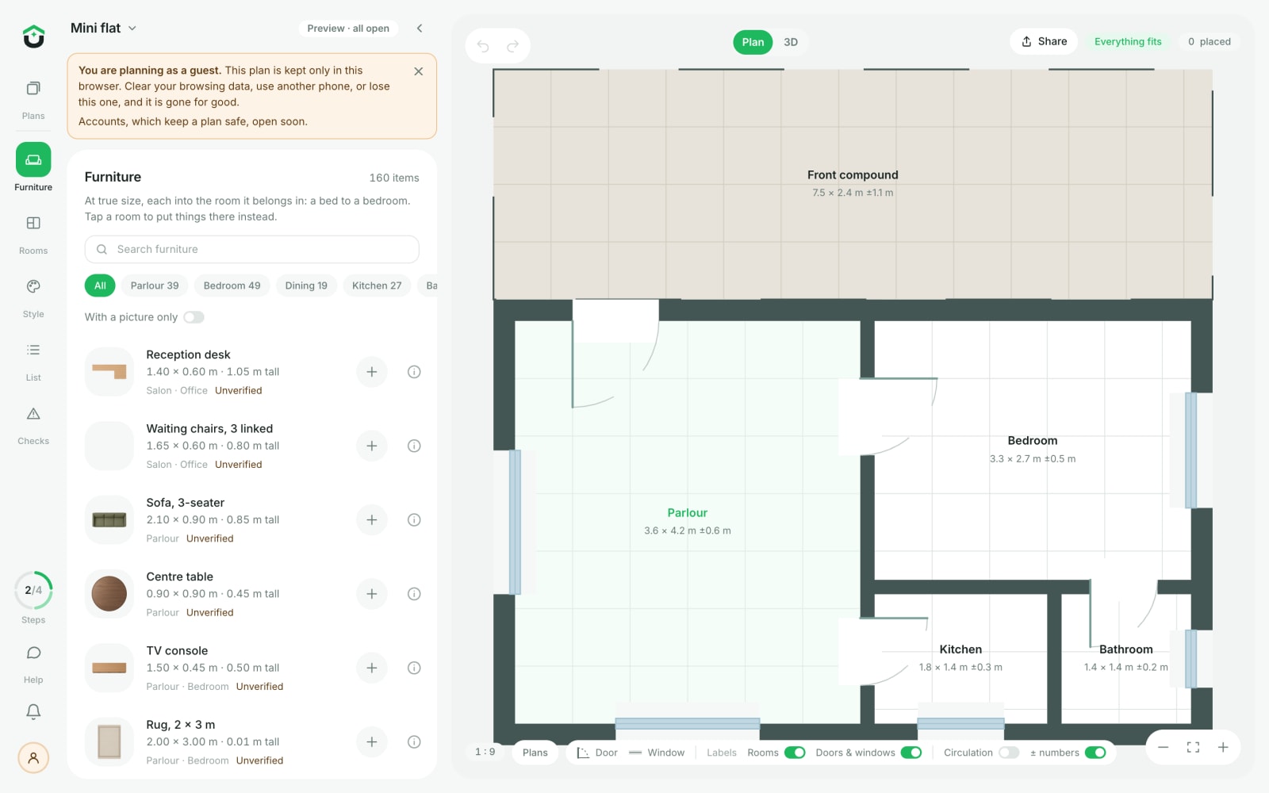Add Rug, 2 × 3 m to plan
This screenshot has height=793, width=1269.
[371, 742]
